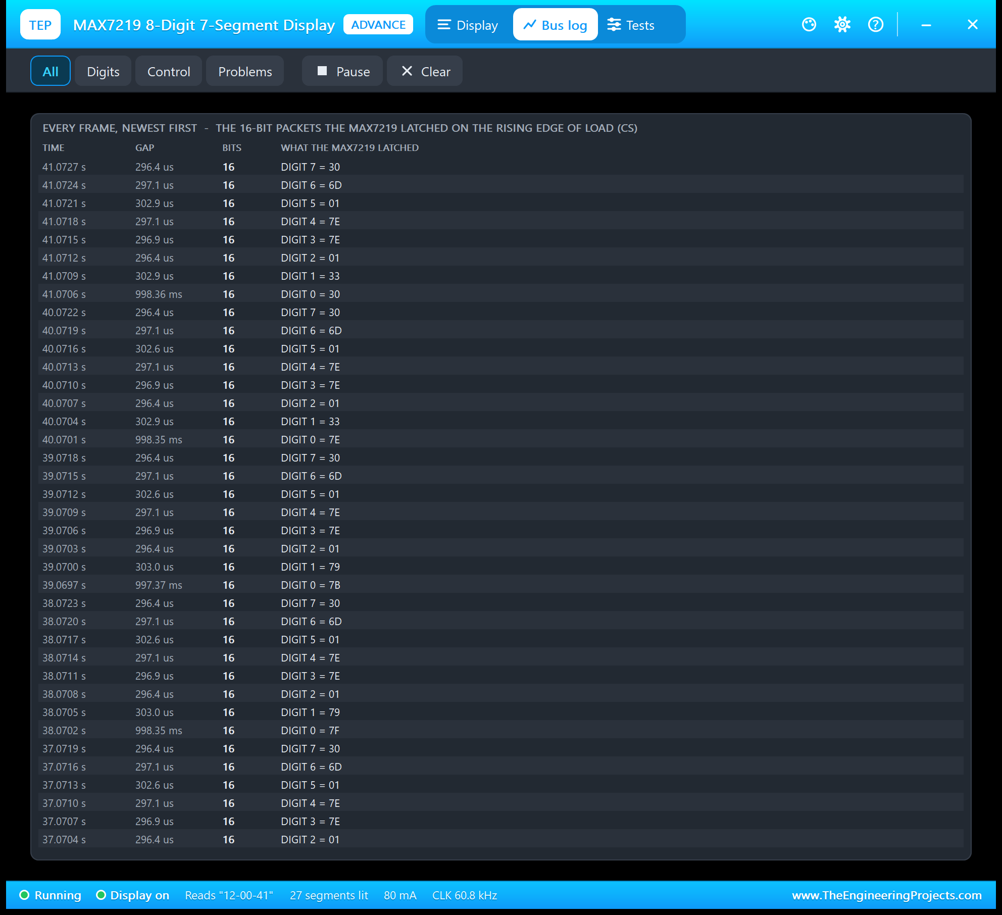
Task: Pause the bus log capture
Action: pyautogui.click(x=342, y=71)
